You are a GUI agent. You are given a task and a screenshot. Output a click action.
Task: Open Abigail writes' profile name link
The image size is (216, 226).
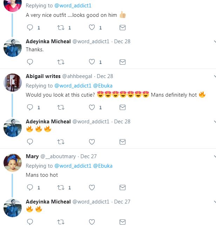pyautogui.click(x=43, y=76)
